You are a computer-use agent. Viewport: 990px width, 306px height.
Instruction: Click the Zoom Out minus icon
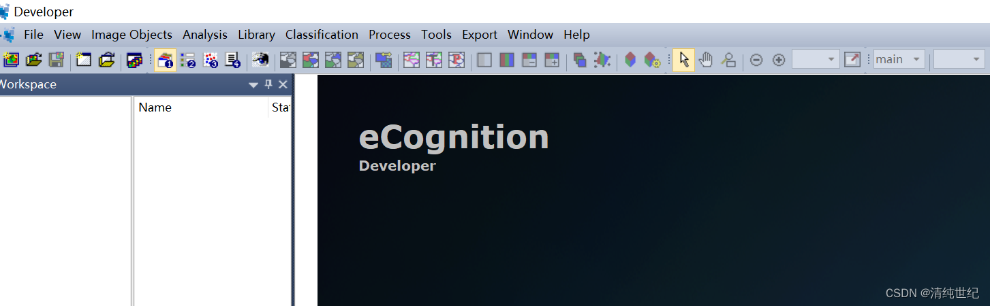[x=756, y=60]
